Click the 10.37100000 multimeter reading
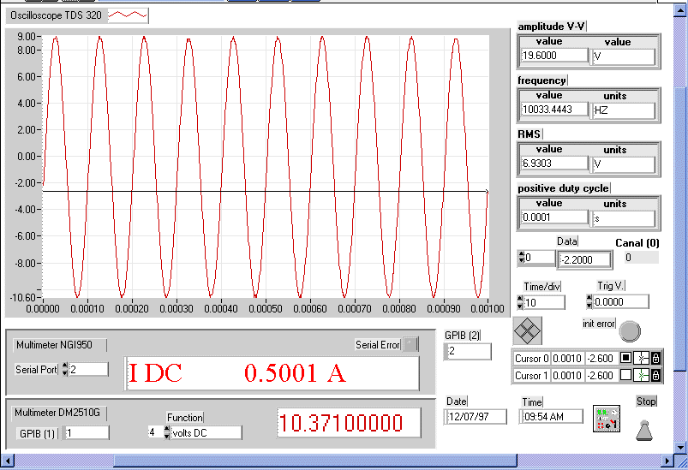Image resolution: width=688 pixels, height=470 pixels. [349, 423]
